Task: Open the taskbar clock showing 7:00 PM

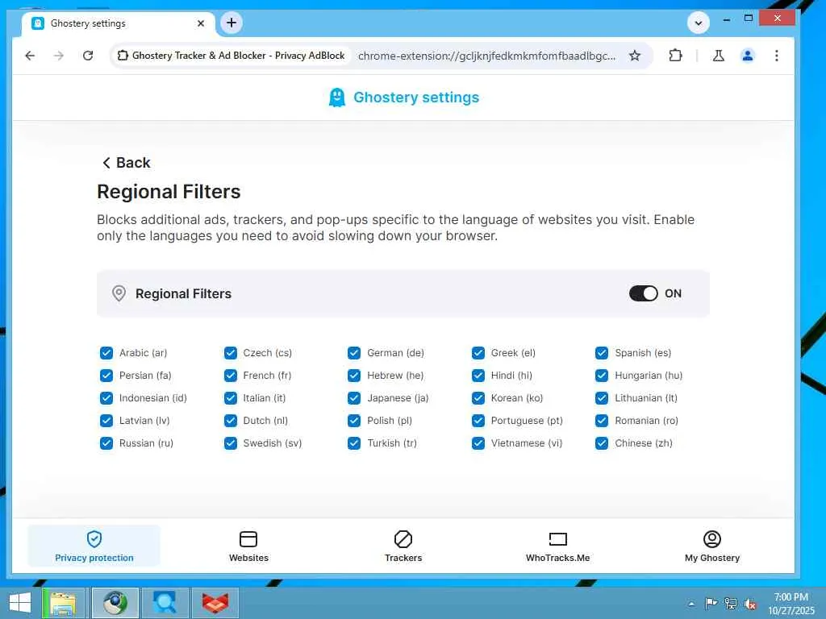Action: pyautogui.click(x=791, y=604)
